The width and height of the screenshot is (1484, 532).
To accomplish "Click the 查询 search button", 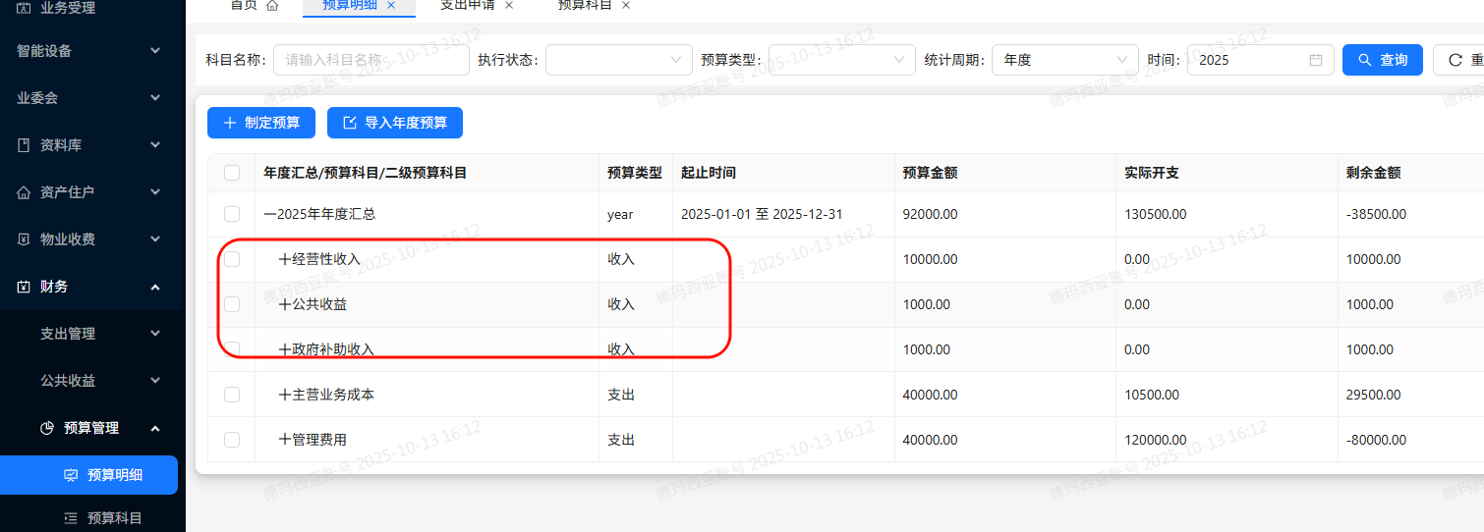I will 1382,60.
